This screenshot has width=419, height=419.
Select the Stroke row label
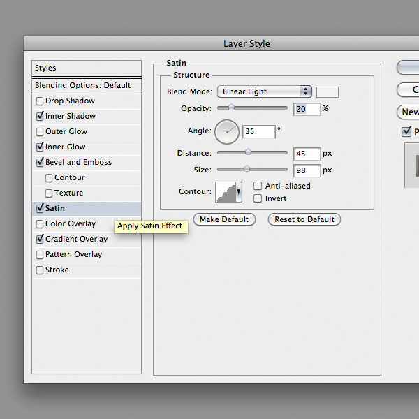tap(57, 270)
